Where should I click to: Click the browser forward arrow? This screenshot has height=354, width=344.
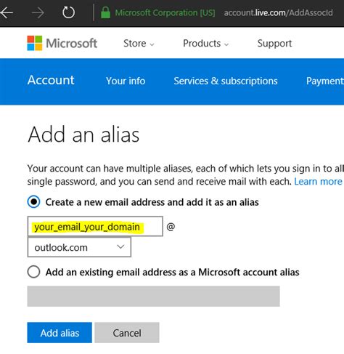point(38,12)
